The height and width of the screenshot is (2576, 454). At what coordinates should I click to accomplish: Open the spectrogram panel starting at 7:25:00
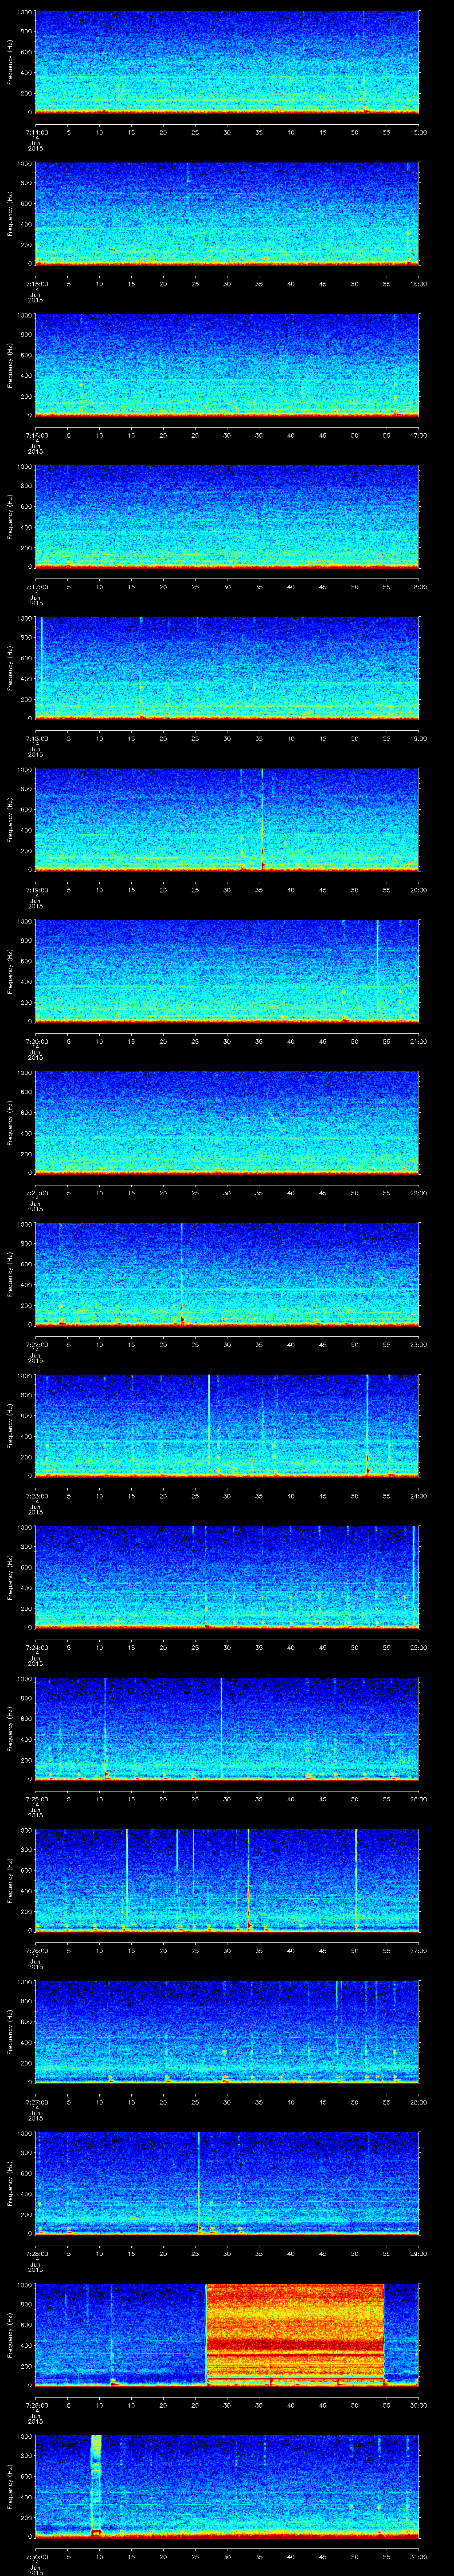(227, 1728)
